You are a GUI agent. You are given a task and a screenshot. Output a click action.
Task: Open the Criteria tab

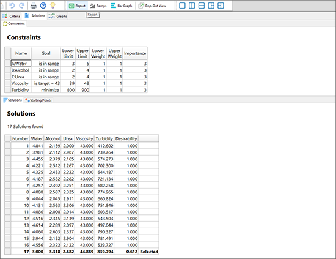(x=11, y=16)
